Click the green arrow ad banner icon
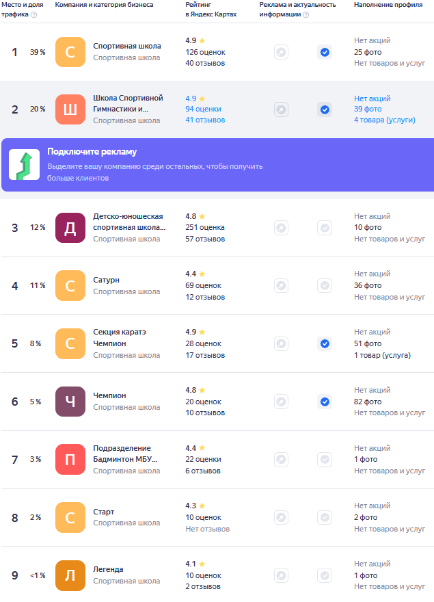This screenshot has width=434, height=602. point(25,165)
